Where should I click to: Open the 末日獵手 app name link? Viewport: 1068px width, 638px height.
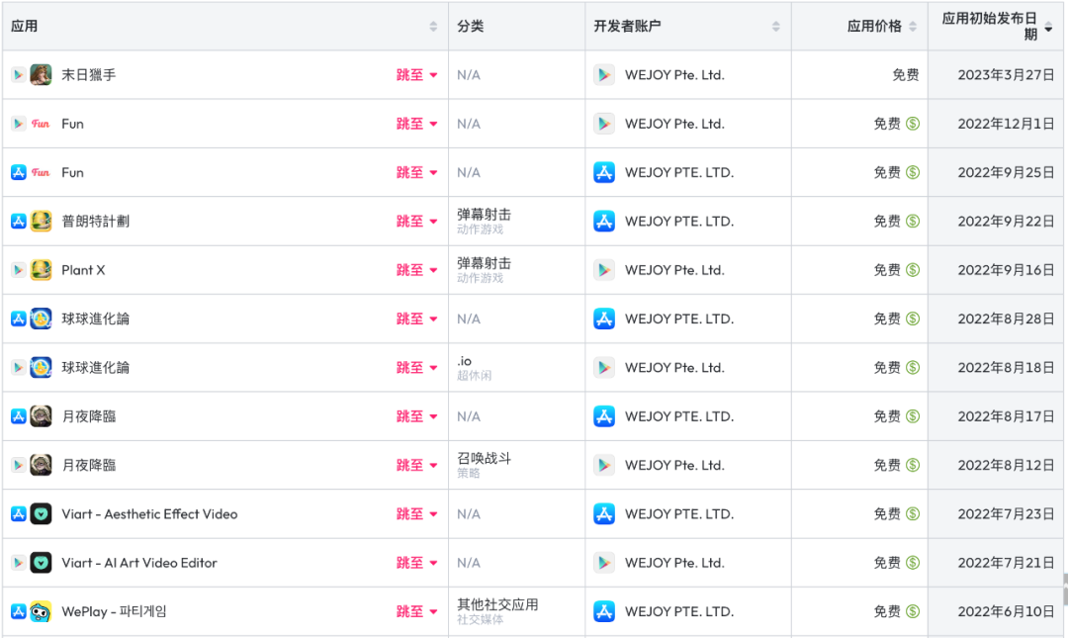(x=89, y=75)
